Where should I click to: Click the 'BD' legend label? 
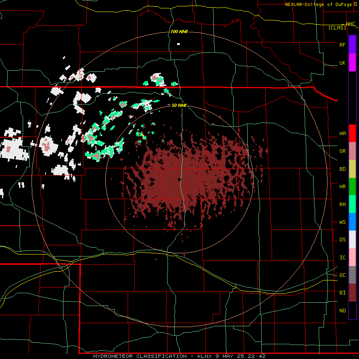click(342, 169)
